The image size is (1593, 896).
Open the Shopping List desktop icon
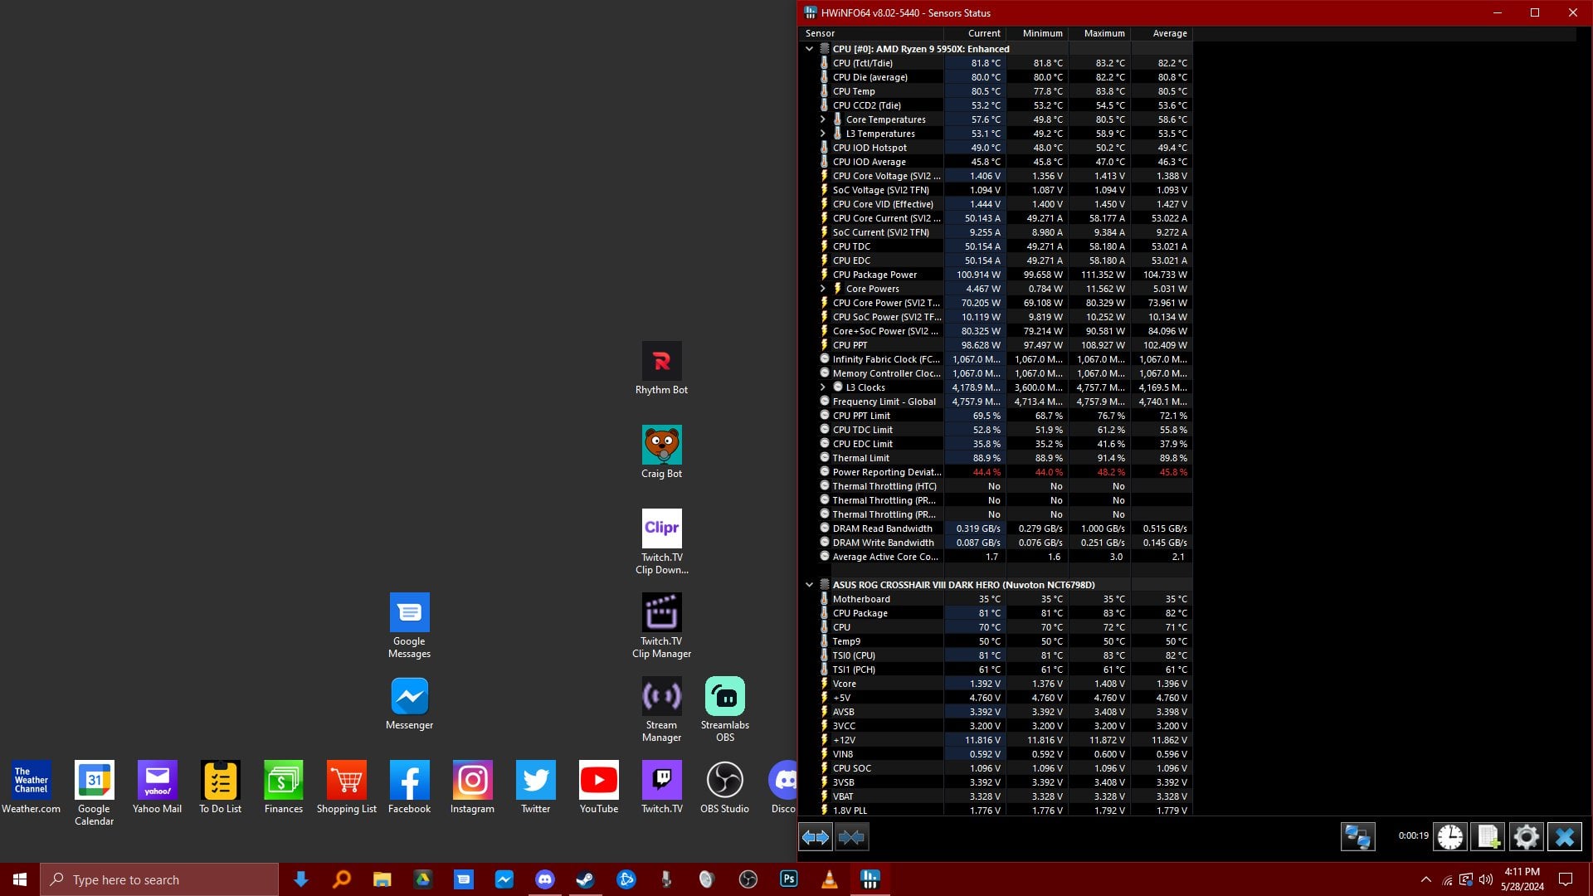tap(346, 787)
